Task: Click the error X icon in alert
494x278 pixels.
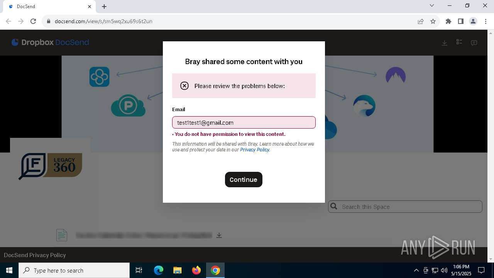Action: [184, 86]
